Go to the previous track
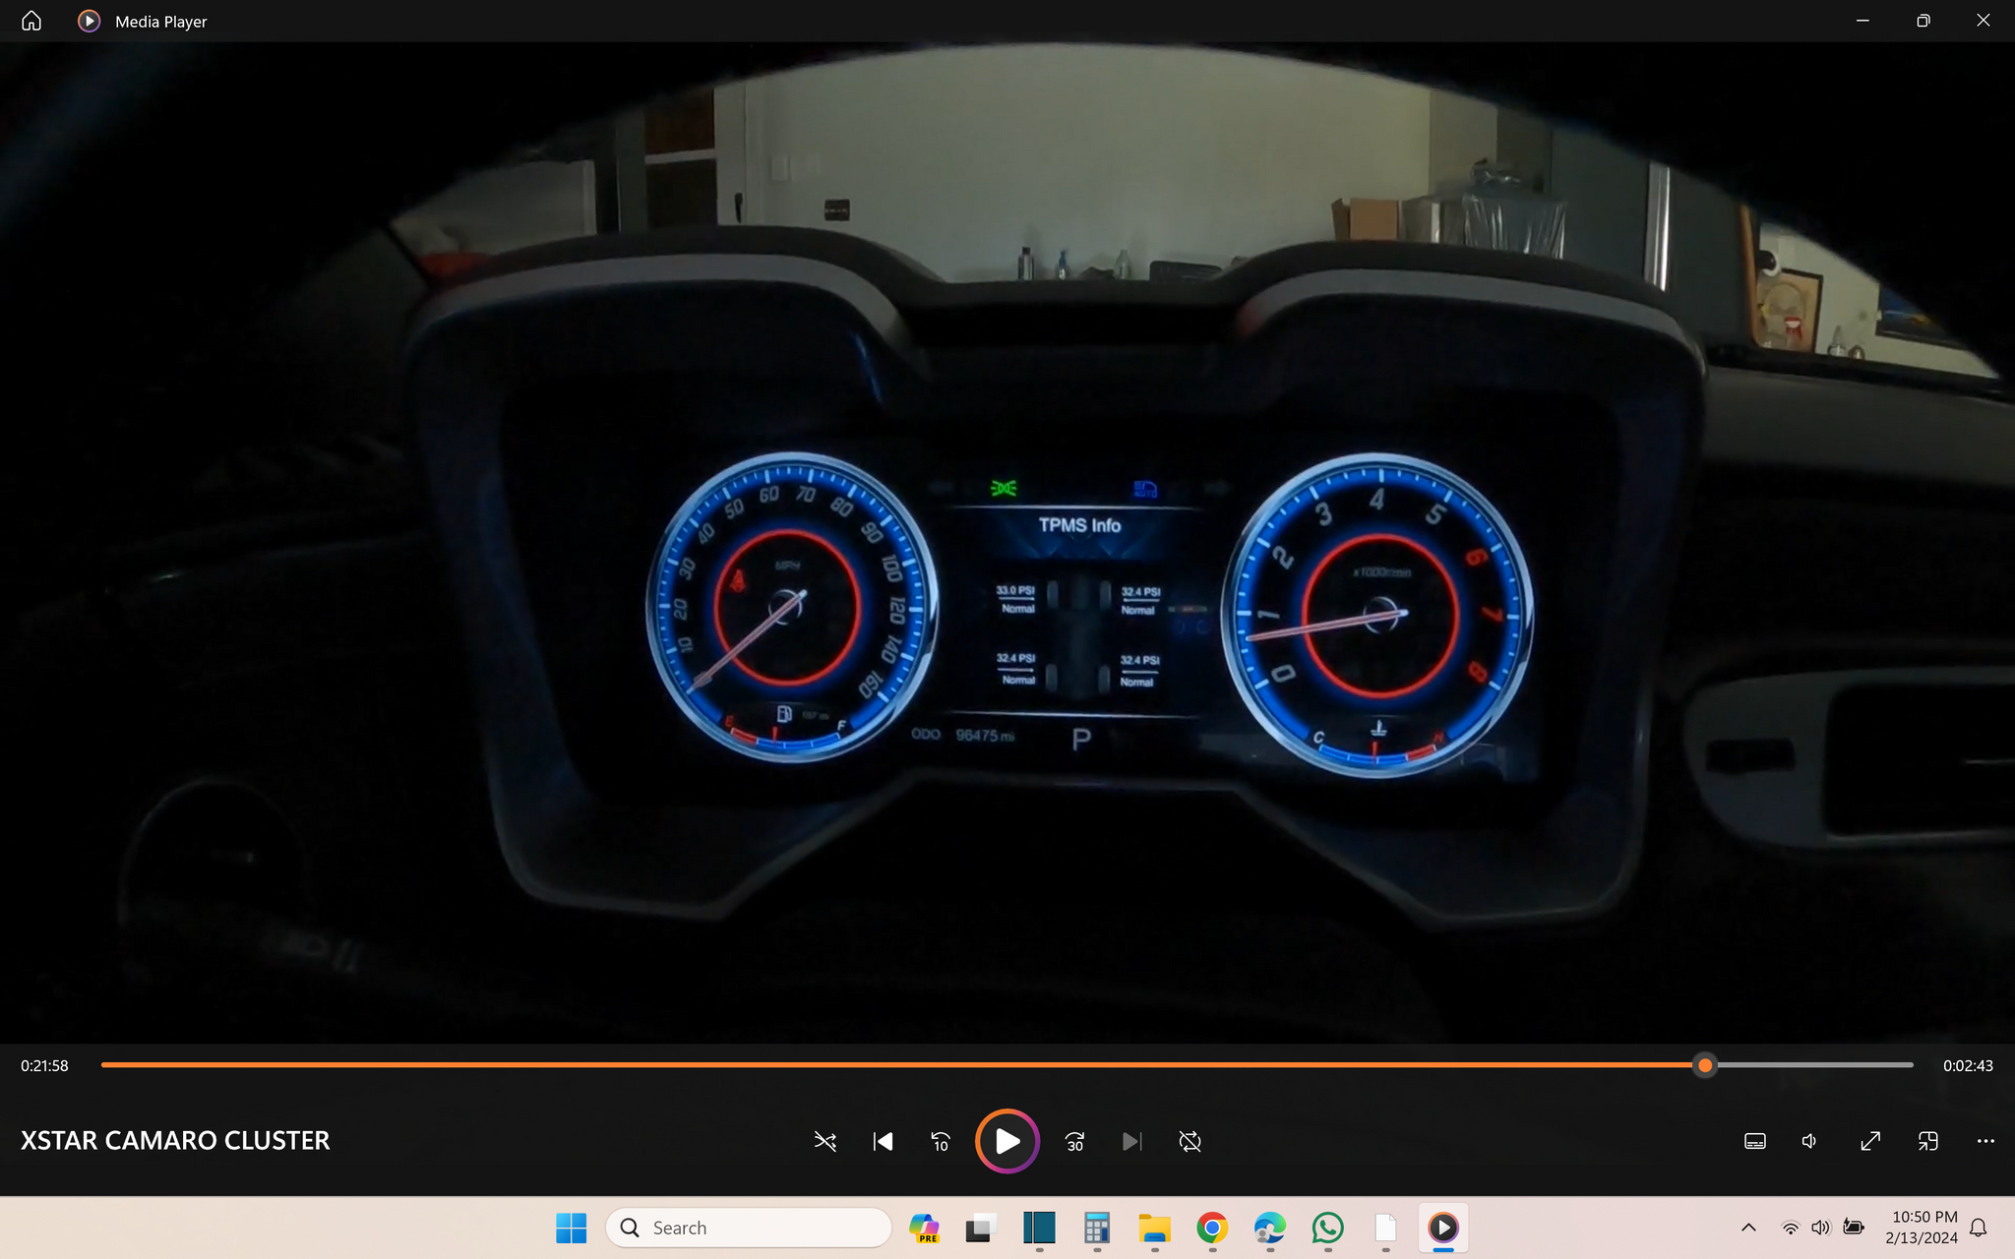Viewport: 2015px width, 1259px height. (883, 1141)
